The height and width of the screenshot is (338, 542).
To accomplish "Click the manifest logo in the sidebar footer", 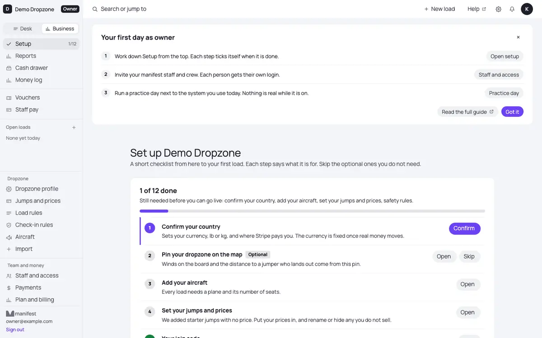I will coord(21,314).
